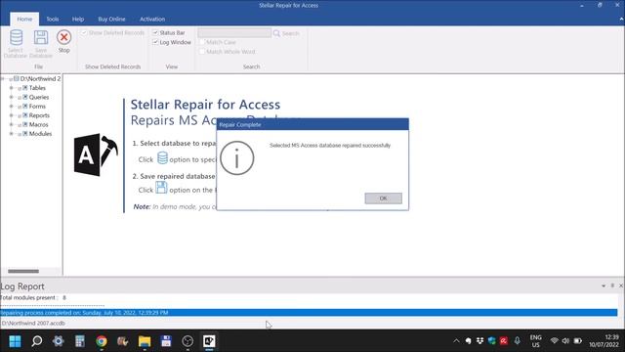The height and width of the screenshot is (352, 625).
Task: Open the Home ribbon tab
Action: (24, 19)
